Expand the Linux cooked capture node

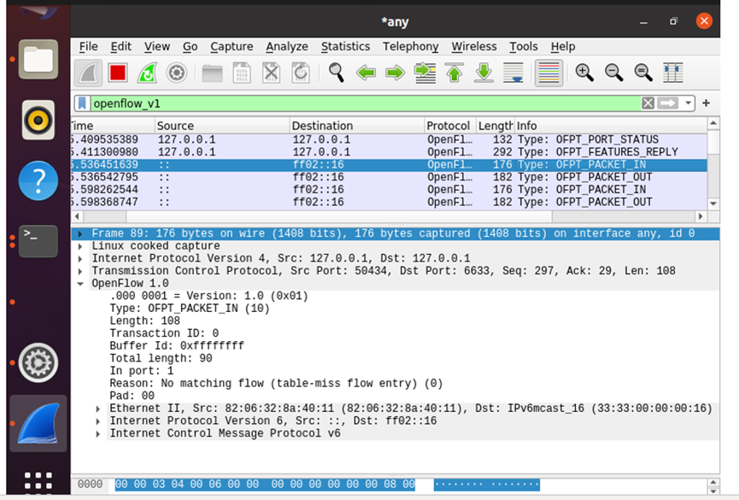[80, 246]
